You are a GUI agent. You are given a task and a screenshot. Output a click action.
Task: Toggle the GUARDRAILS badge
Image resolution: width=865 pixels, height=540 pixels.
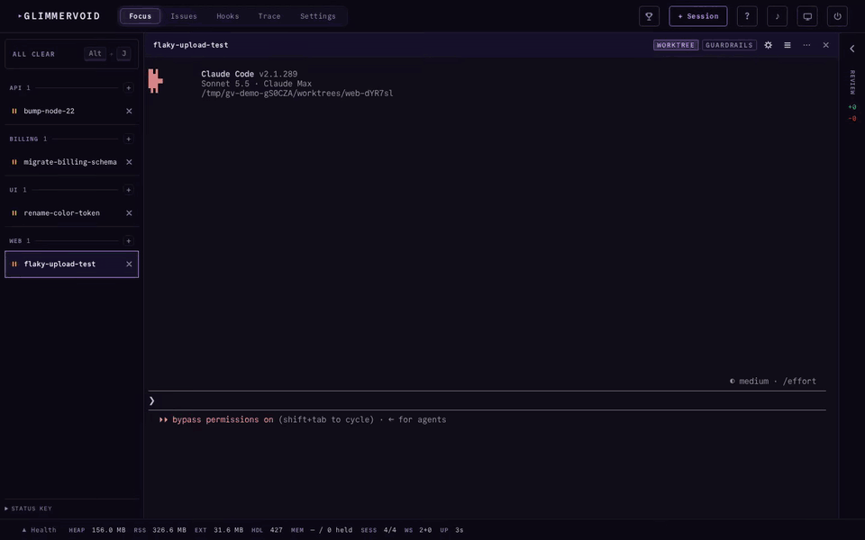click(x=729, y=45)
